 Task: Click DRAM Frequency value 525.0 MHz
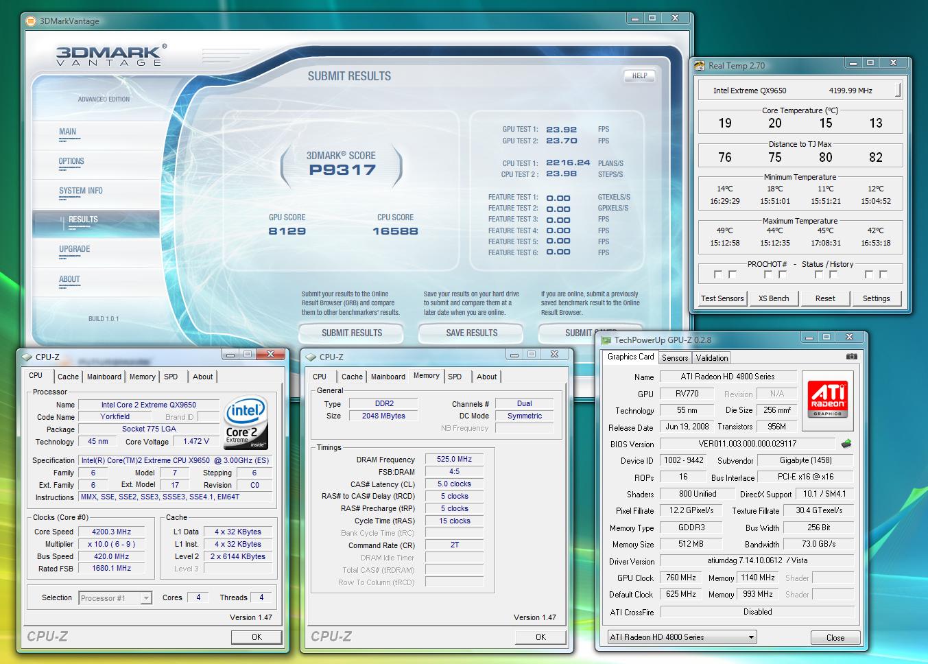tap(455, 459)
